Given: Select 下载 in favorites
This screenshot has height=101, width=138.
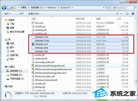Looking at the screenshot, I should click(12, 24).
